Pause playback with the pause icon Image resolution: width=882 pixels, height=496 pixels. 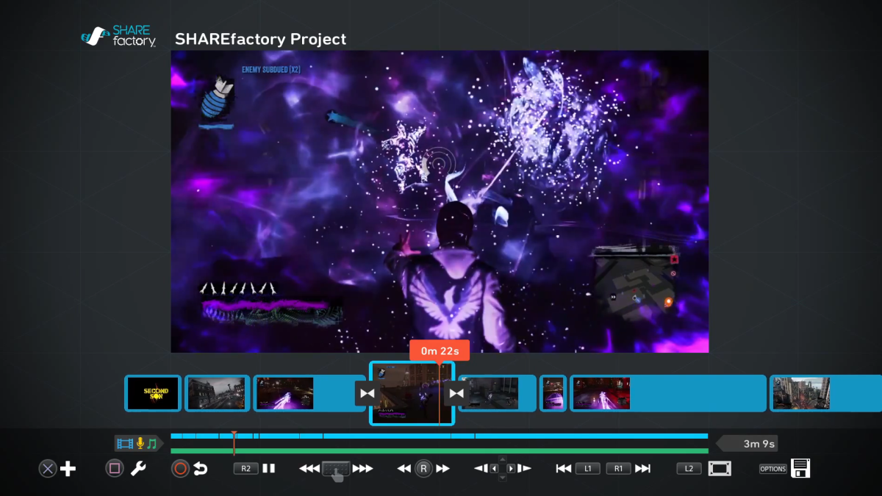pyautogui.click(x=269, y=469)
